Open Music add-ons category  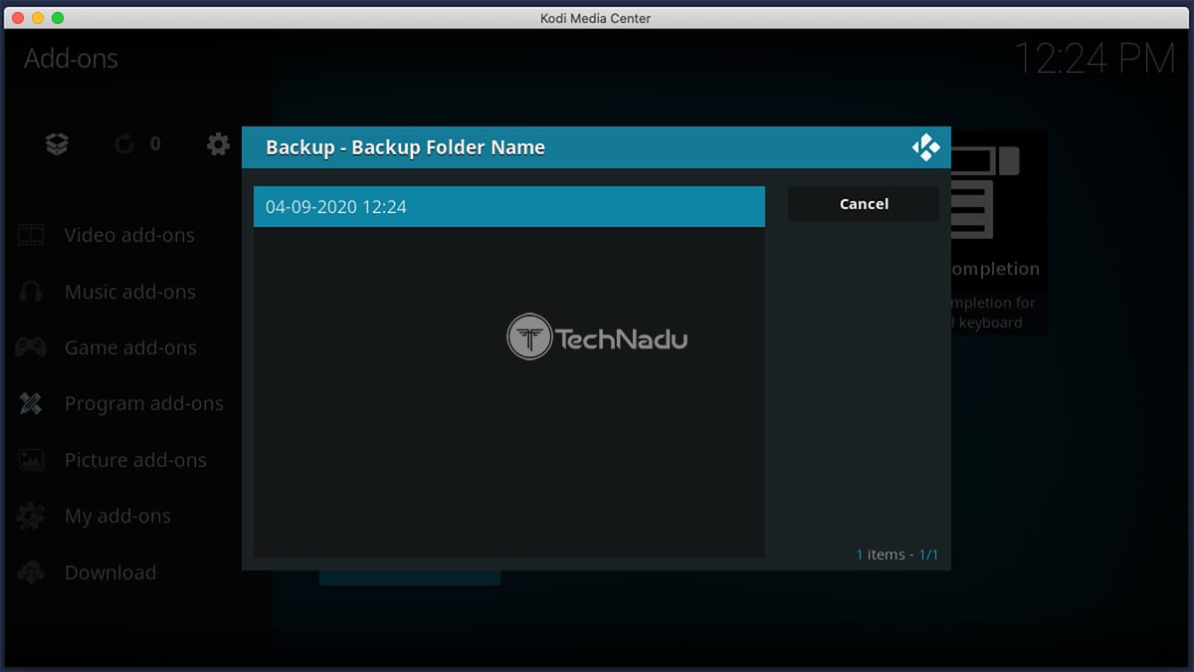coord(130,292)
